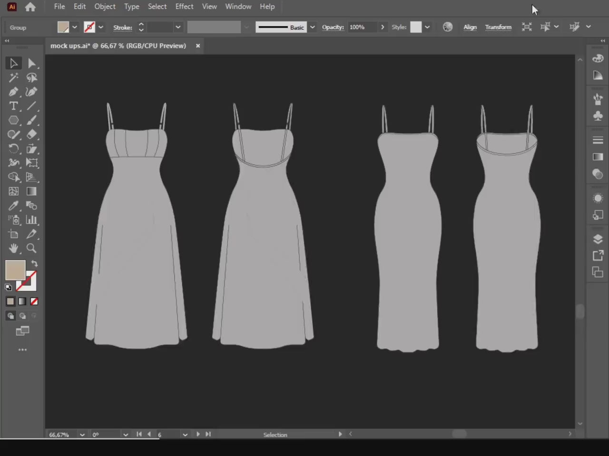Toggle fill to None in the toolbar

pos(34,301)
